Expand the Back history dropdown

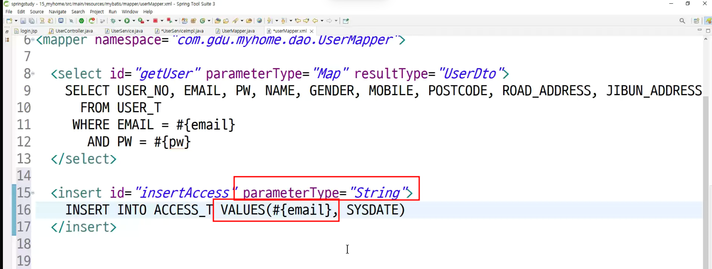(322, 21)
